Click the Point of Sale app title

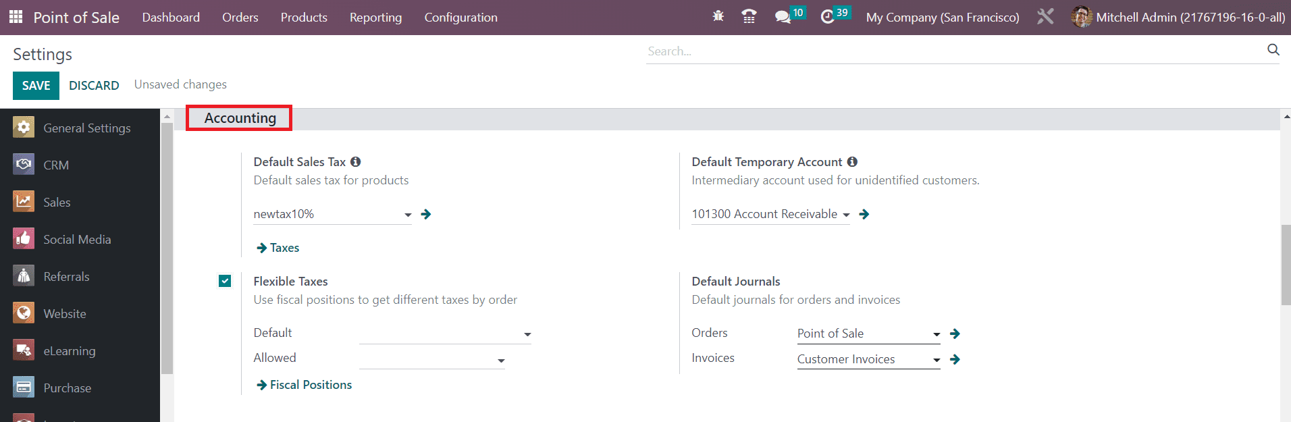[76, 18]
